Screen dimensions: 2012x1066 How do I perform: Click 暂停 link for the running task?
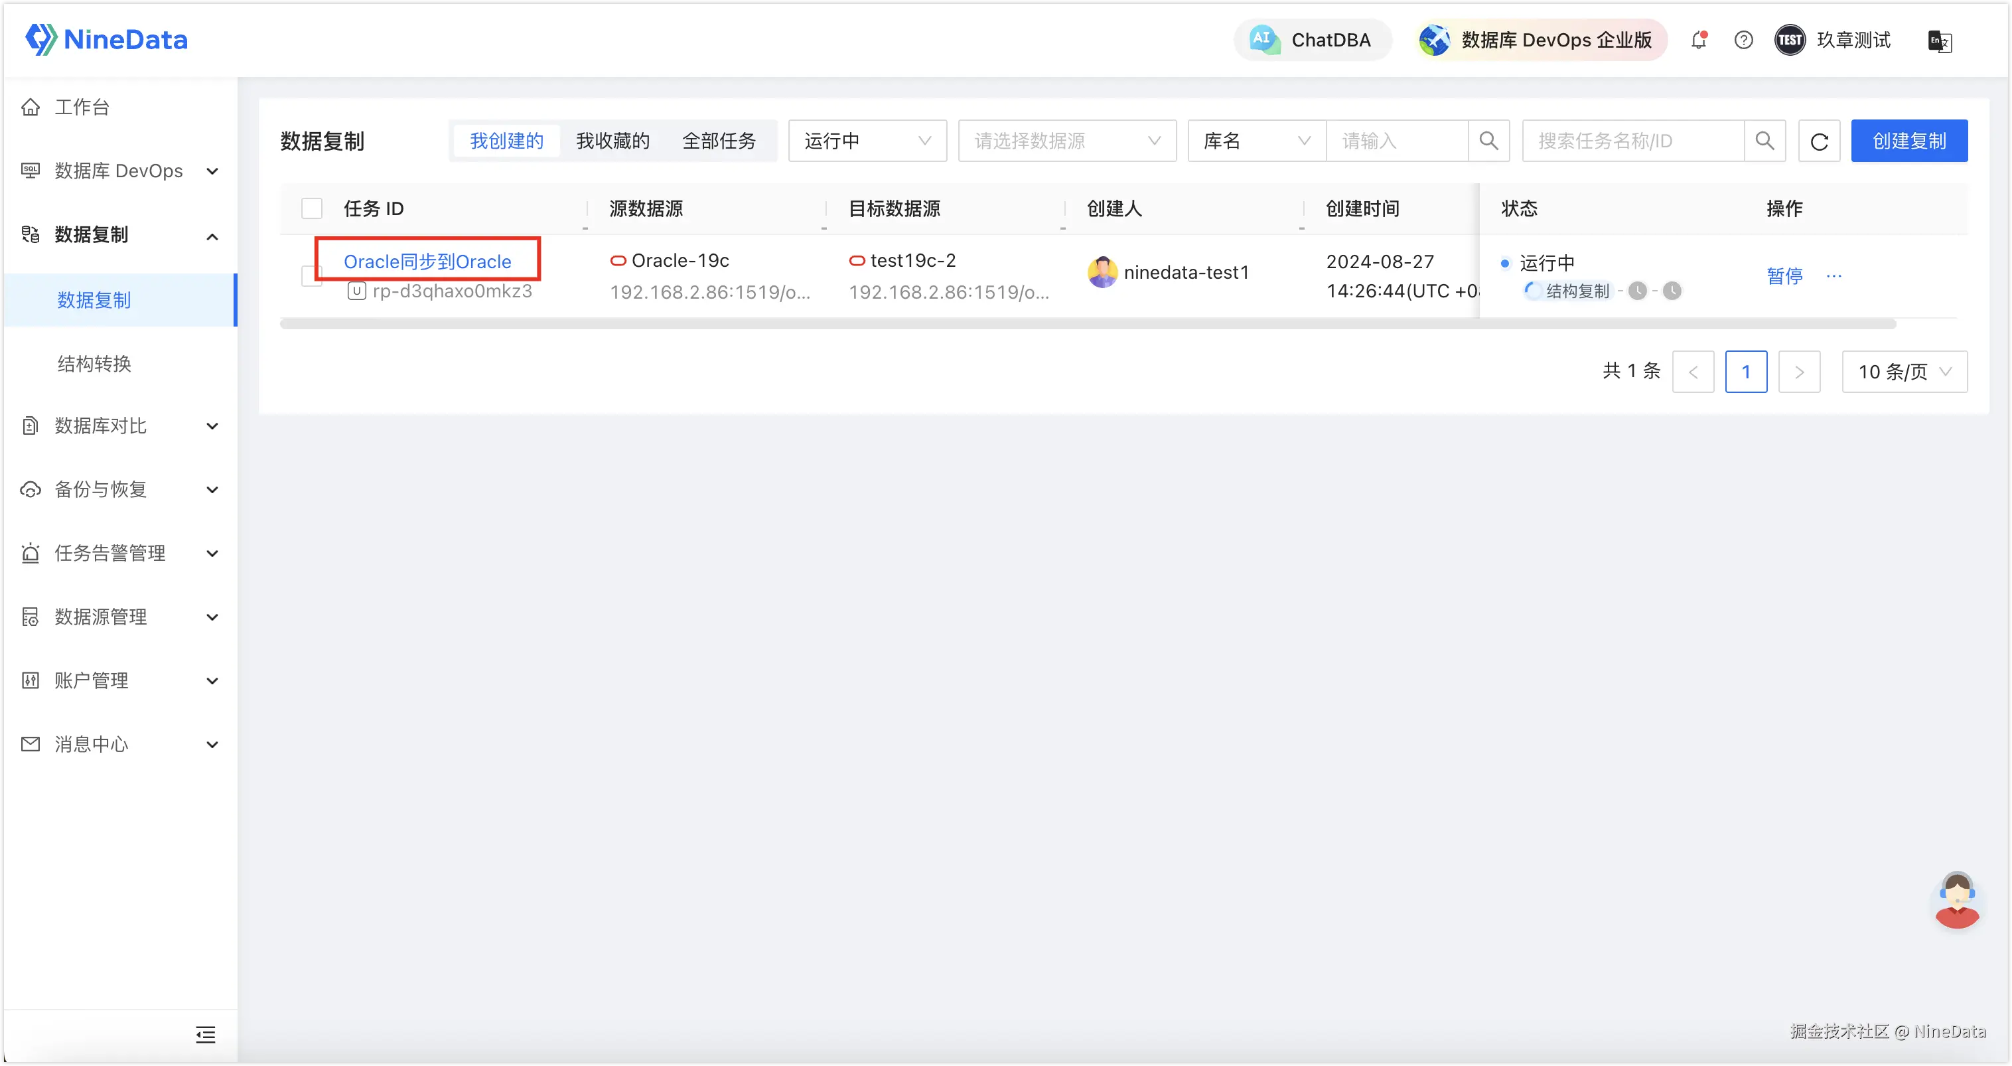point(1784,276)
